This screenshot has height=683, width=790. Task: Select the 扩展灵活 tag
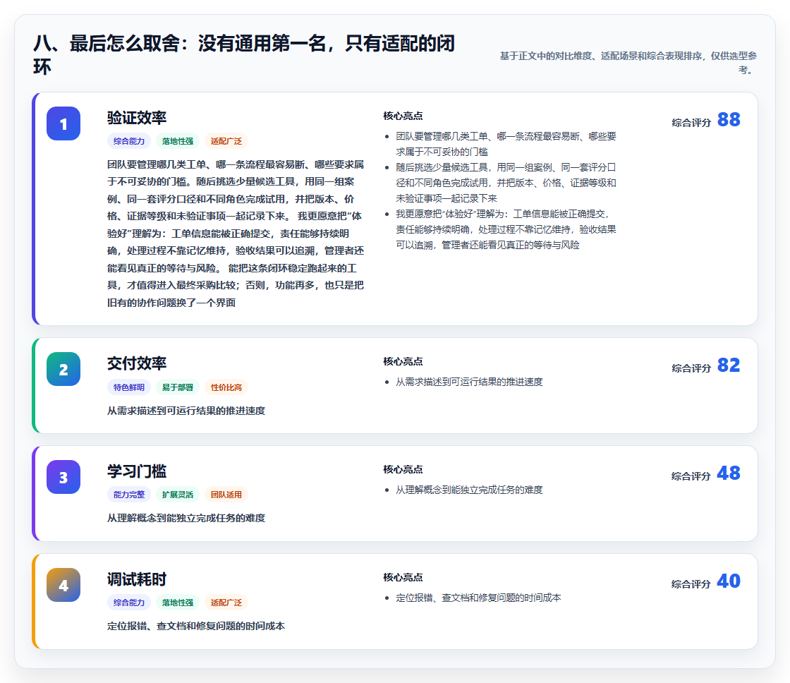[x=177, y=495]
